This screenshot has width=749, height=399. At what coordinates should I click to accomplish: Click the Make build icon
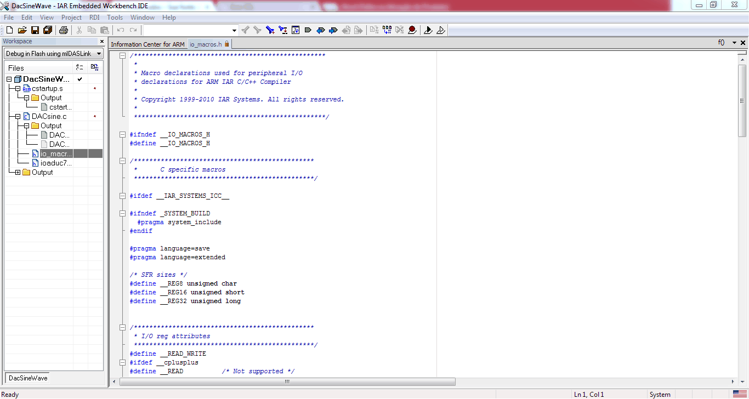(387, 30)
